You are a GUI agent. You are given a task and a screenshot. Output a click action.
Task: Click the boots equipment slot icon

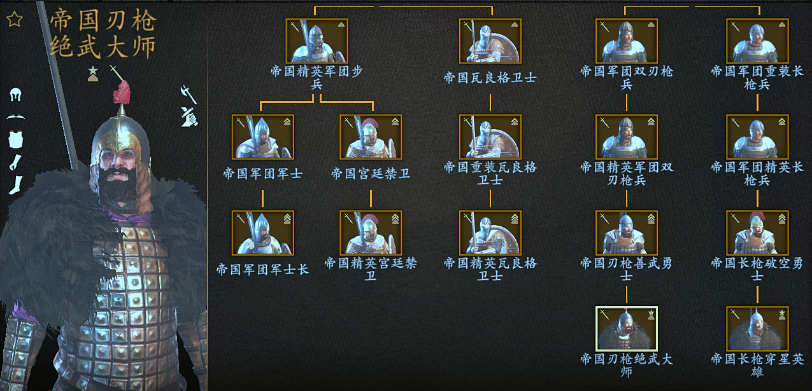pyautogui.click(x=16, y=184)
